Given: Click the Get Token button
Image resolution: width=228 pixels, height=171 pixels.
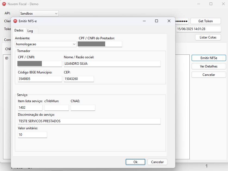Looking at the screenshot, I should pyautogui.click(x=205, y=21).
